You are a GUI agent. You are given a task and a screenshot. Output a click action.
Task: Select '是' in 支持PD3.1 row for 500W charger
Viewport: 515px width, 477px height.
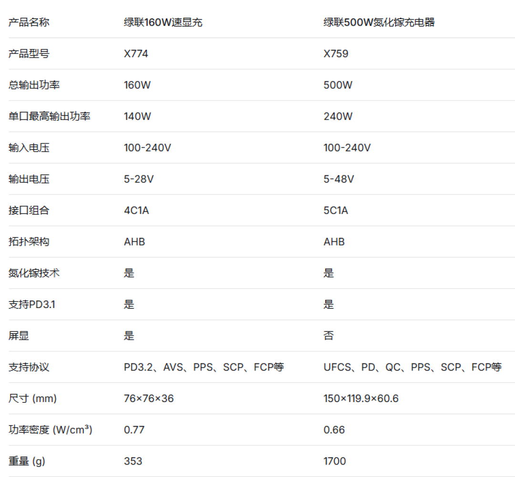click(x=329, y=304)
